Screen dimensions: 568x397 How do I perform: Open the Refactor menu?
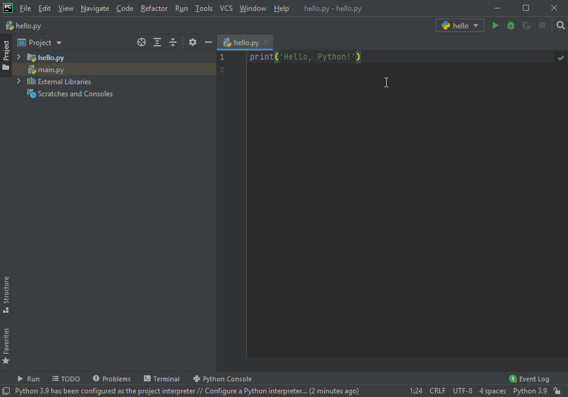(154, 8)
